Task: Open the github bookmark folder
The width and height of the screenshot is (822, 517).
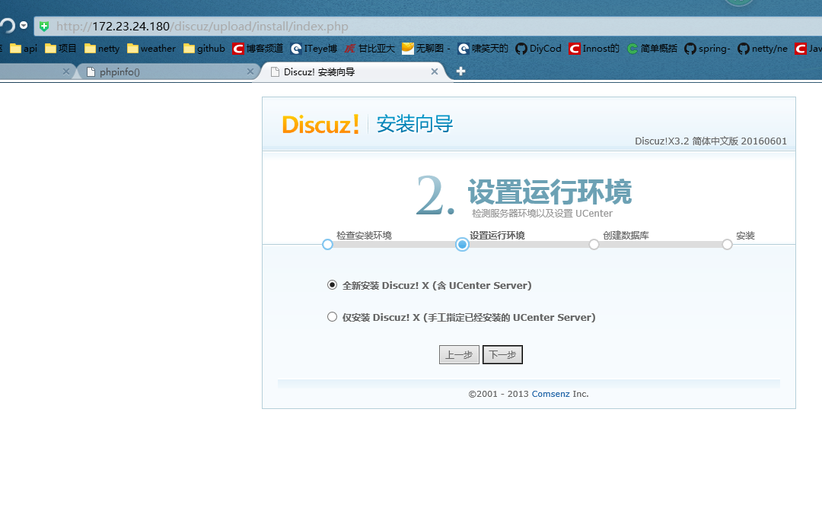Action: click(205, 49)
